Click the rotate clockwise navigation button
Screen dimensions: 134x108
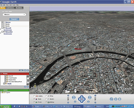(x=90, y=97)
